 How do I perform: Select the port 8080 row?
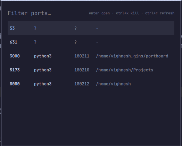[x=91, y=84]
